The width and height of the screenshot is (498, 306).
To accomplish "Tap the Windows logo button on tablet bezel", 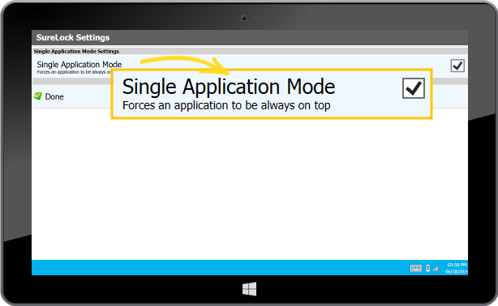I will click(249, 289).
